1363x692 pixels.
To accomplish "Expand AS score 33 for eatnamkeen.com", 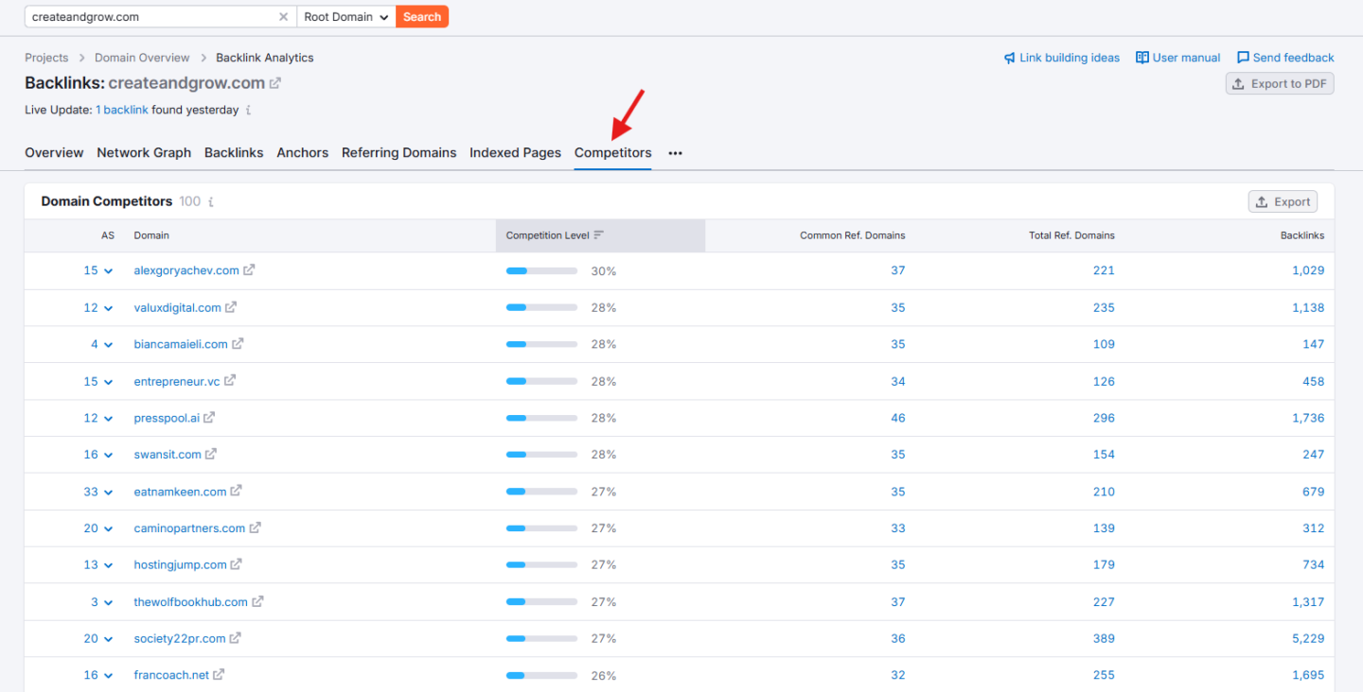I will point(98,492).
